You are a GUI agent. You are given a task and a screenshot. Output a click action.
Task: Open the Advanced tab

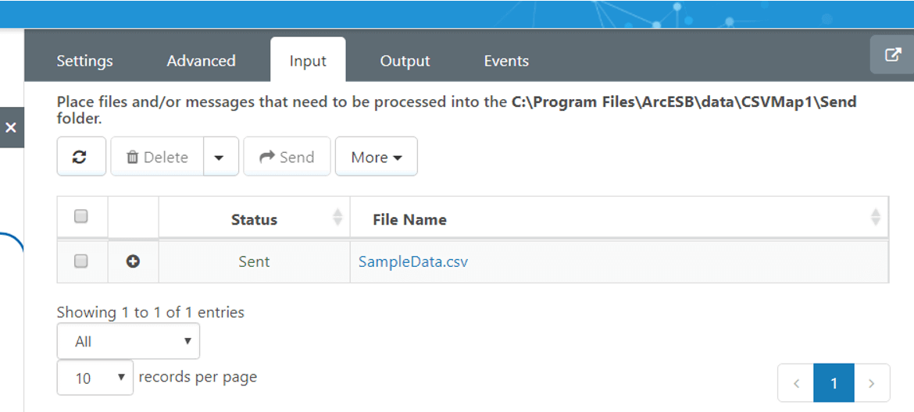click(201, 61)
